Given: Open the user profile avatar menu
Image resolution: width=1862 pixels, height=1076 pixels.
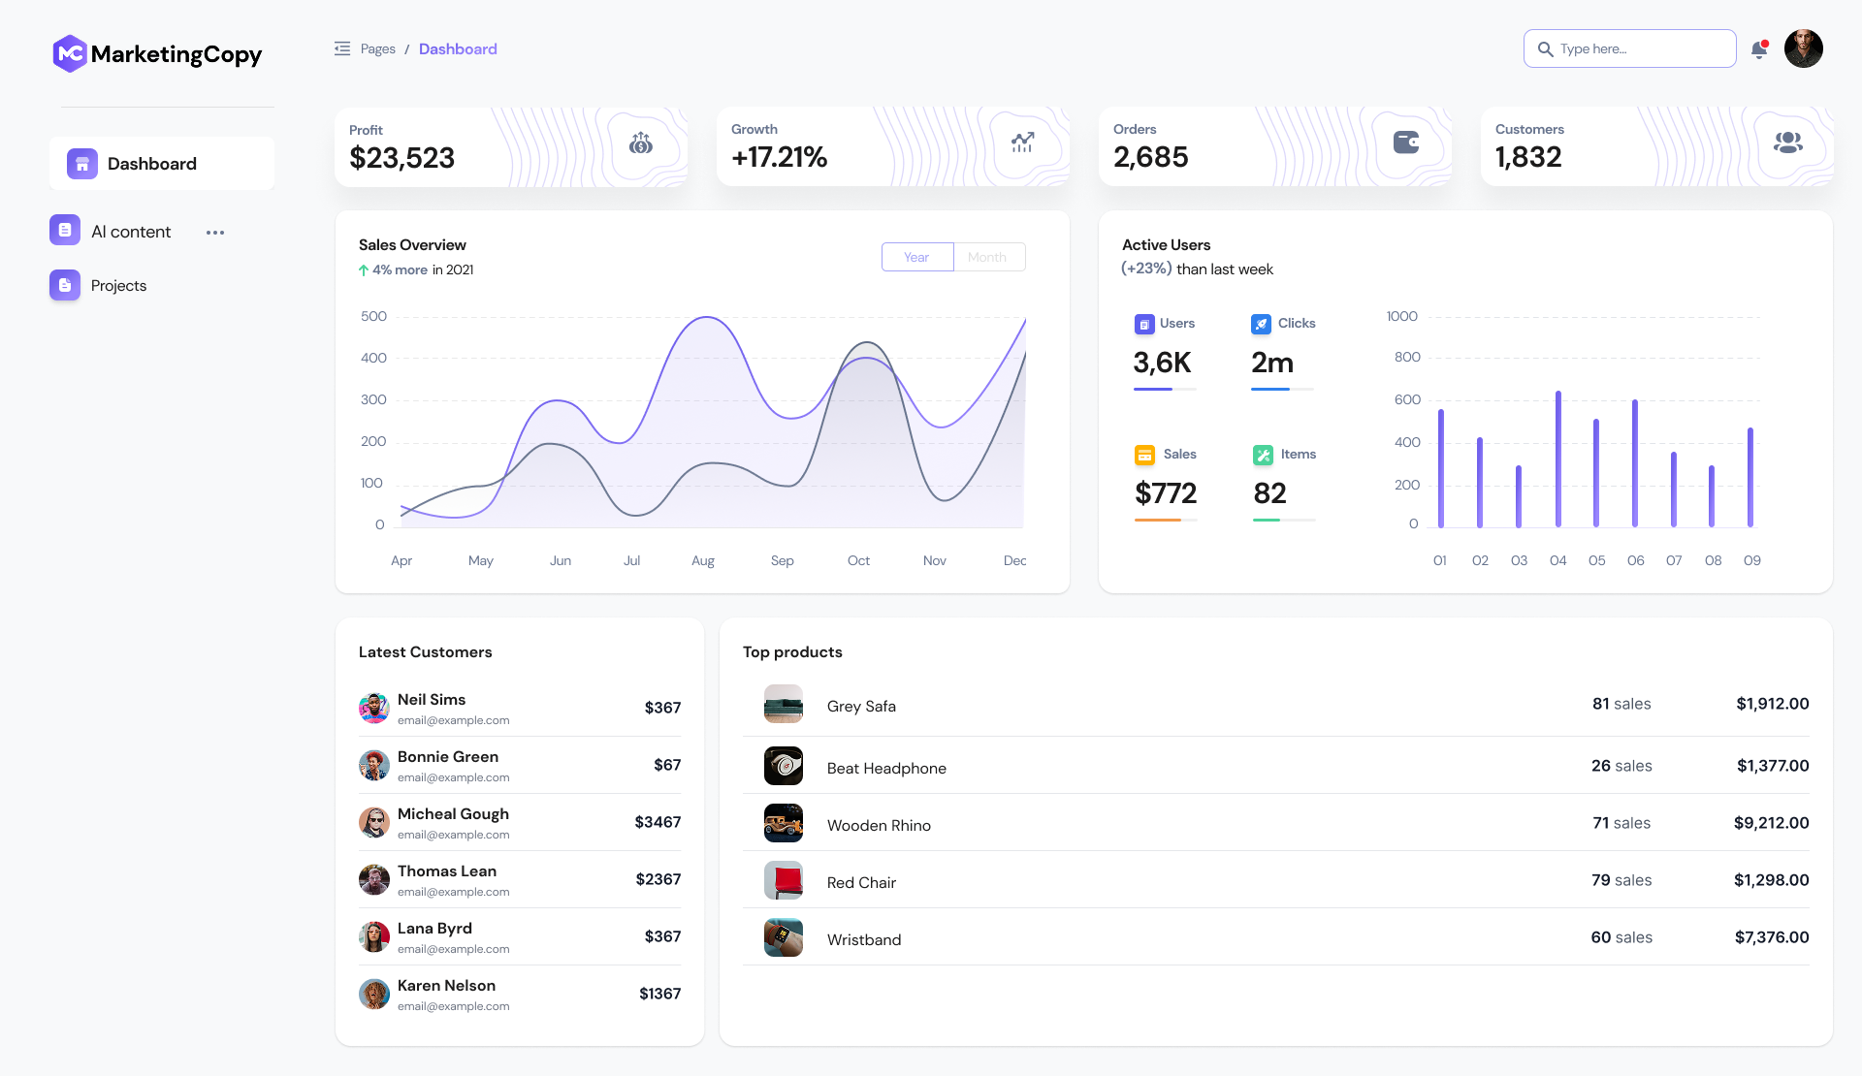Looking at the screenshot, I should [1803, 48].
